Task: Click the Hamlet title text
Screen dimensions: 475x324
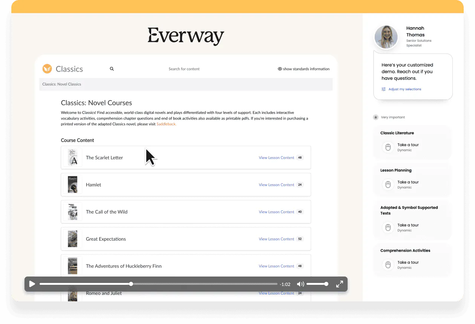Action: click(93, 185)
